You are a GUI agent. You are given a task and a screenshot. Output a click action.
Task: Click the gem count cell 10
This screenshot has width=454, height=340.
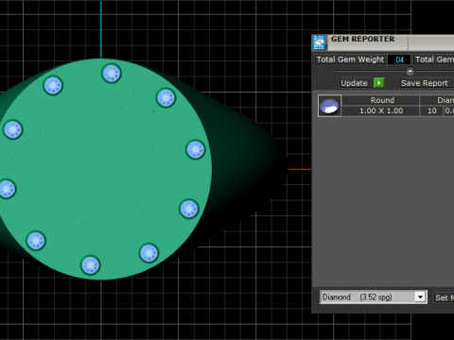(x=431, y=110)
